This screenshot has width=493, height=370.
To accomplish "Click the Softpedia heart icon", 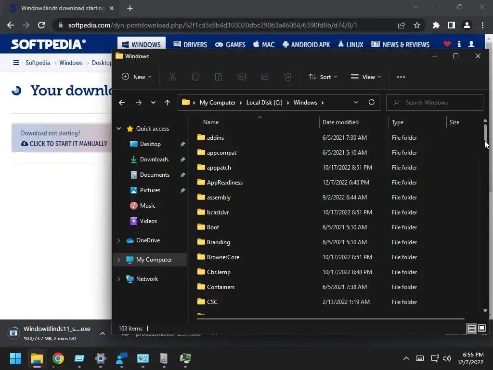I will (x=447, y=44).
